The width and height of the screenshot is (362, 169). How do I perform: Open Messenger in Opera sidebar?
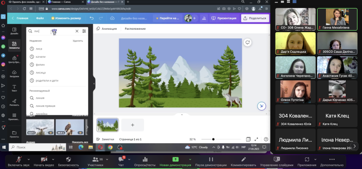click(3, 38)
